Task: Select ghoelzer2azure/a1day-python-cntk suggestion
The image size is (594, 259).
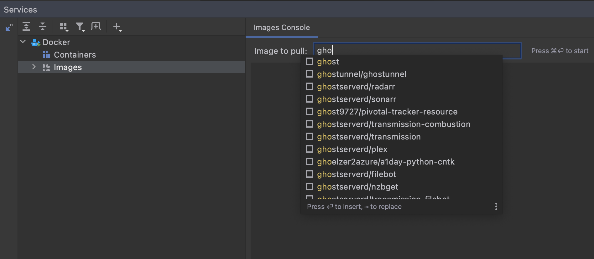Action: pyautogui.click(x=385, y=162)
